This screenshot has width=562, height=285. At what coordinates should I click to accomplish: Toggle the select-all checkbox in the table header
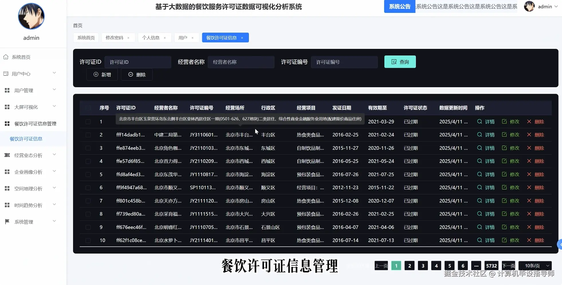click(x=88, y=108)
